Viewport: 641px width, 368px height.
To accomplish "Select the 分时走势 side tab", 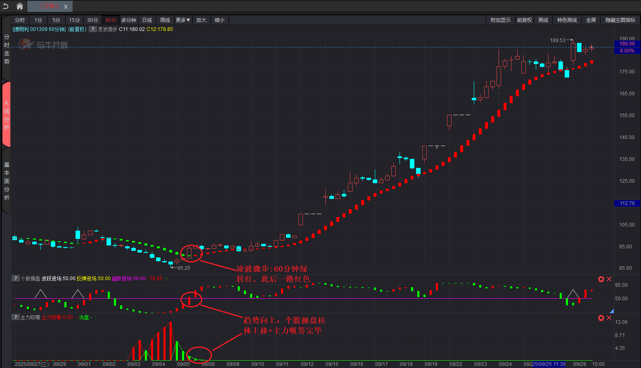I will tap(7, 50).
